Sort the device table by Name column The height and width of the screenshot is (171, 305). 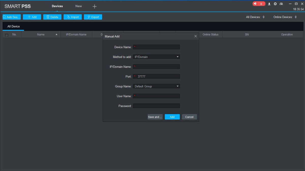tap(41, 34)
